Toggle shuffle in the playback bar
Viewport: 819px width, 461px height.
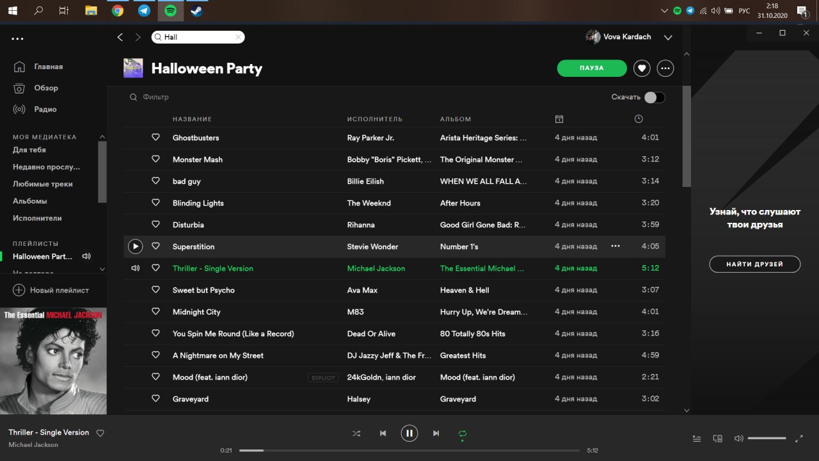click(x=356, y=433)
